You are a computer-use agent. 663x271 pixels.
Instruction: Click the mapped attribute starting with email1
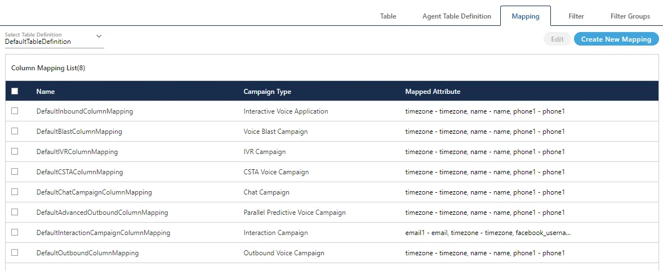click(x=488, y=233)
